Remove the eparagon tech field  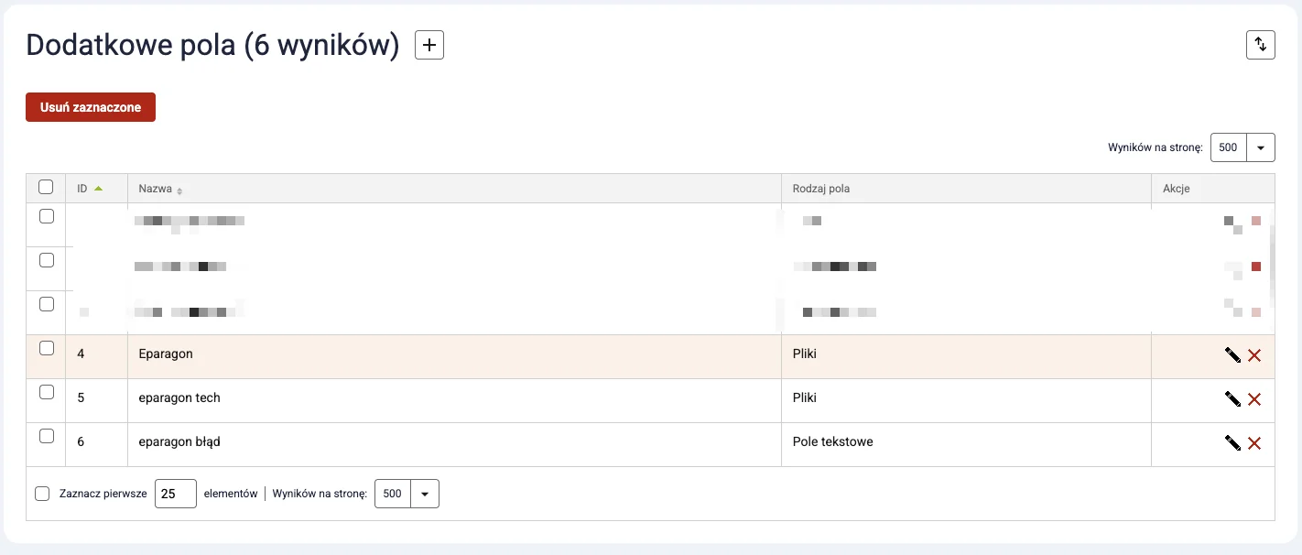pyautogui.click(x=1254, y=399)
